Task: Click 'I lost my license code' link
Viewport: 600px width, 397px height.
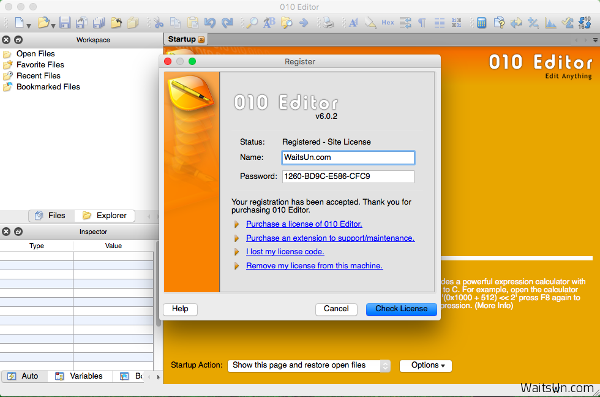Action: [x=285, y=252]
